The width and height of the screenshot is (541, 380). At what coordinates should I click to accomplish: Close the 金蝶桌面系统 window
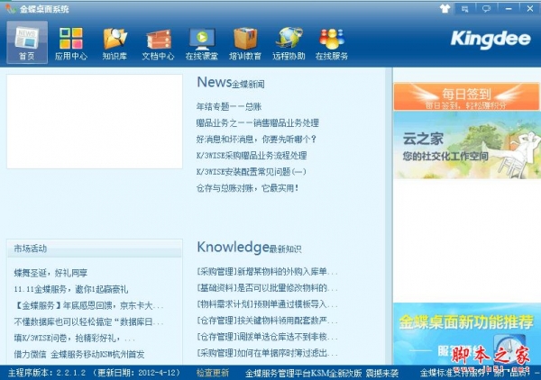tap(530, 9)
